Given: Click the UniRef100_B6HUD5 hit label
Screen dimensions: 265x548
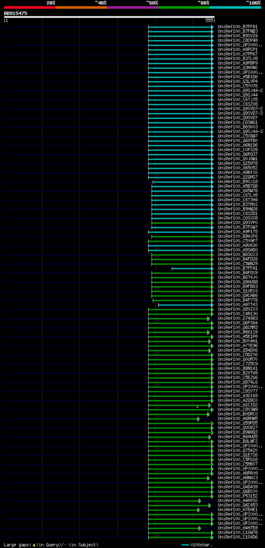Looking at the screenshot, I should 238,437.
